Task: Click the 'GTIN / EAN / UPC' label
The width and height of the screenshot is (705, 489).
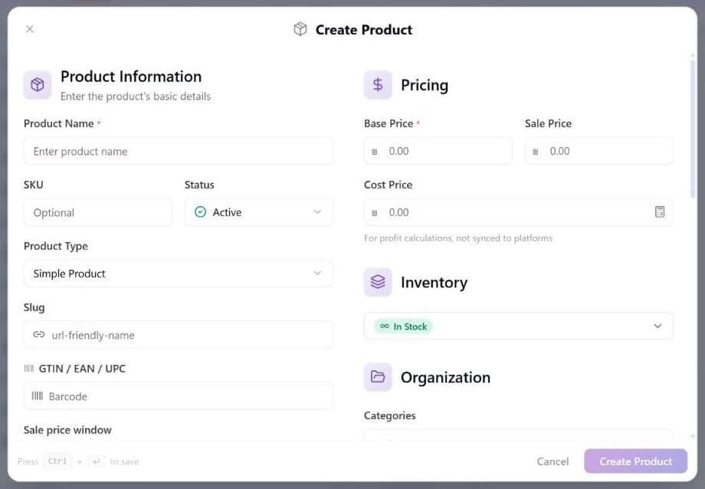Action: (x=82, y=369)
